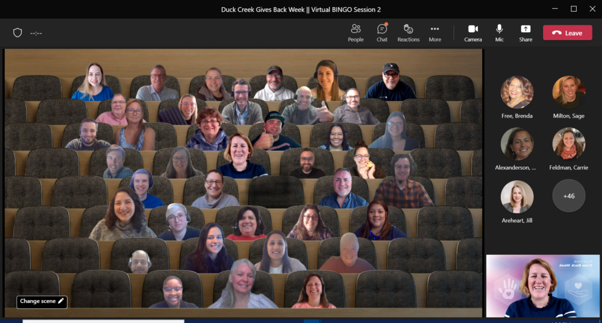Open the meeting Chat panel
This screenshot has height=323, width=602.
click(x=382, y=32)
